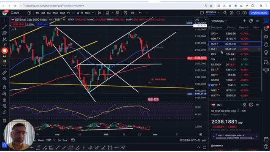Open the hotlists flame icon
270x152 pixels.
pos(266,44)
